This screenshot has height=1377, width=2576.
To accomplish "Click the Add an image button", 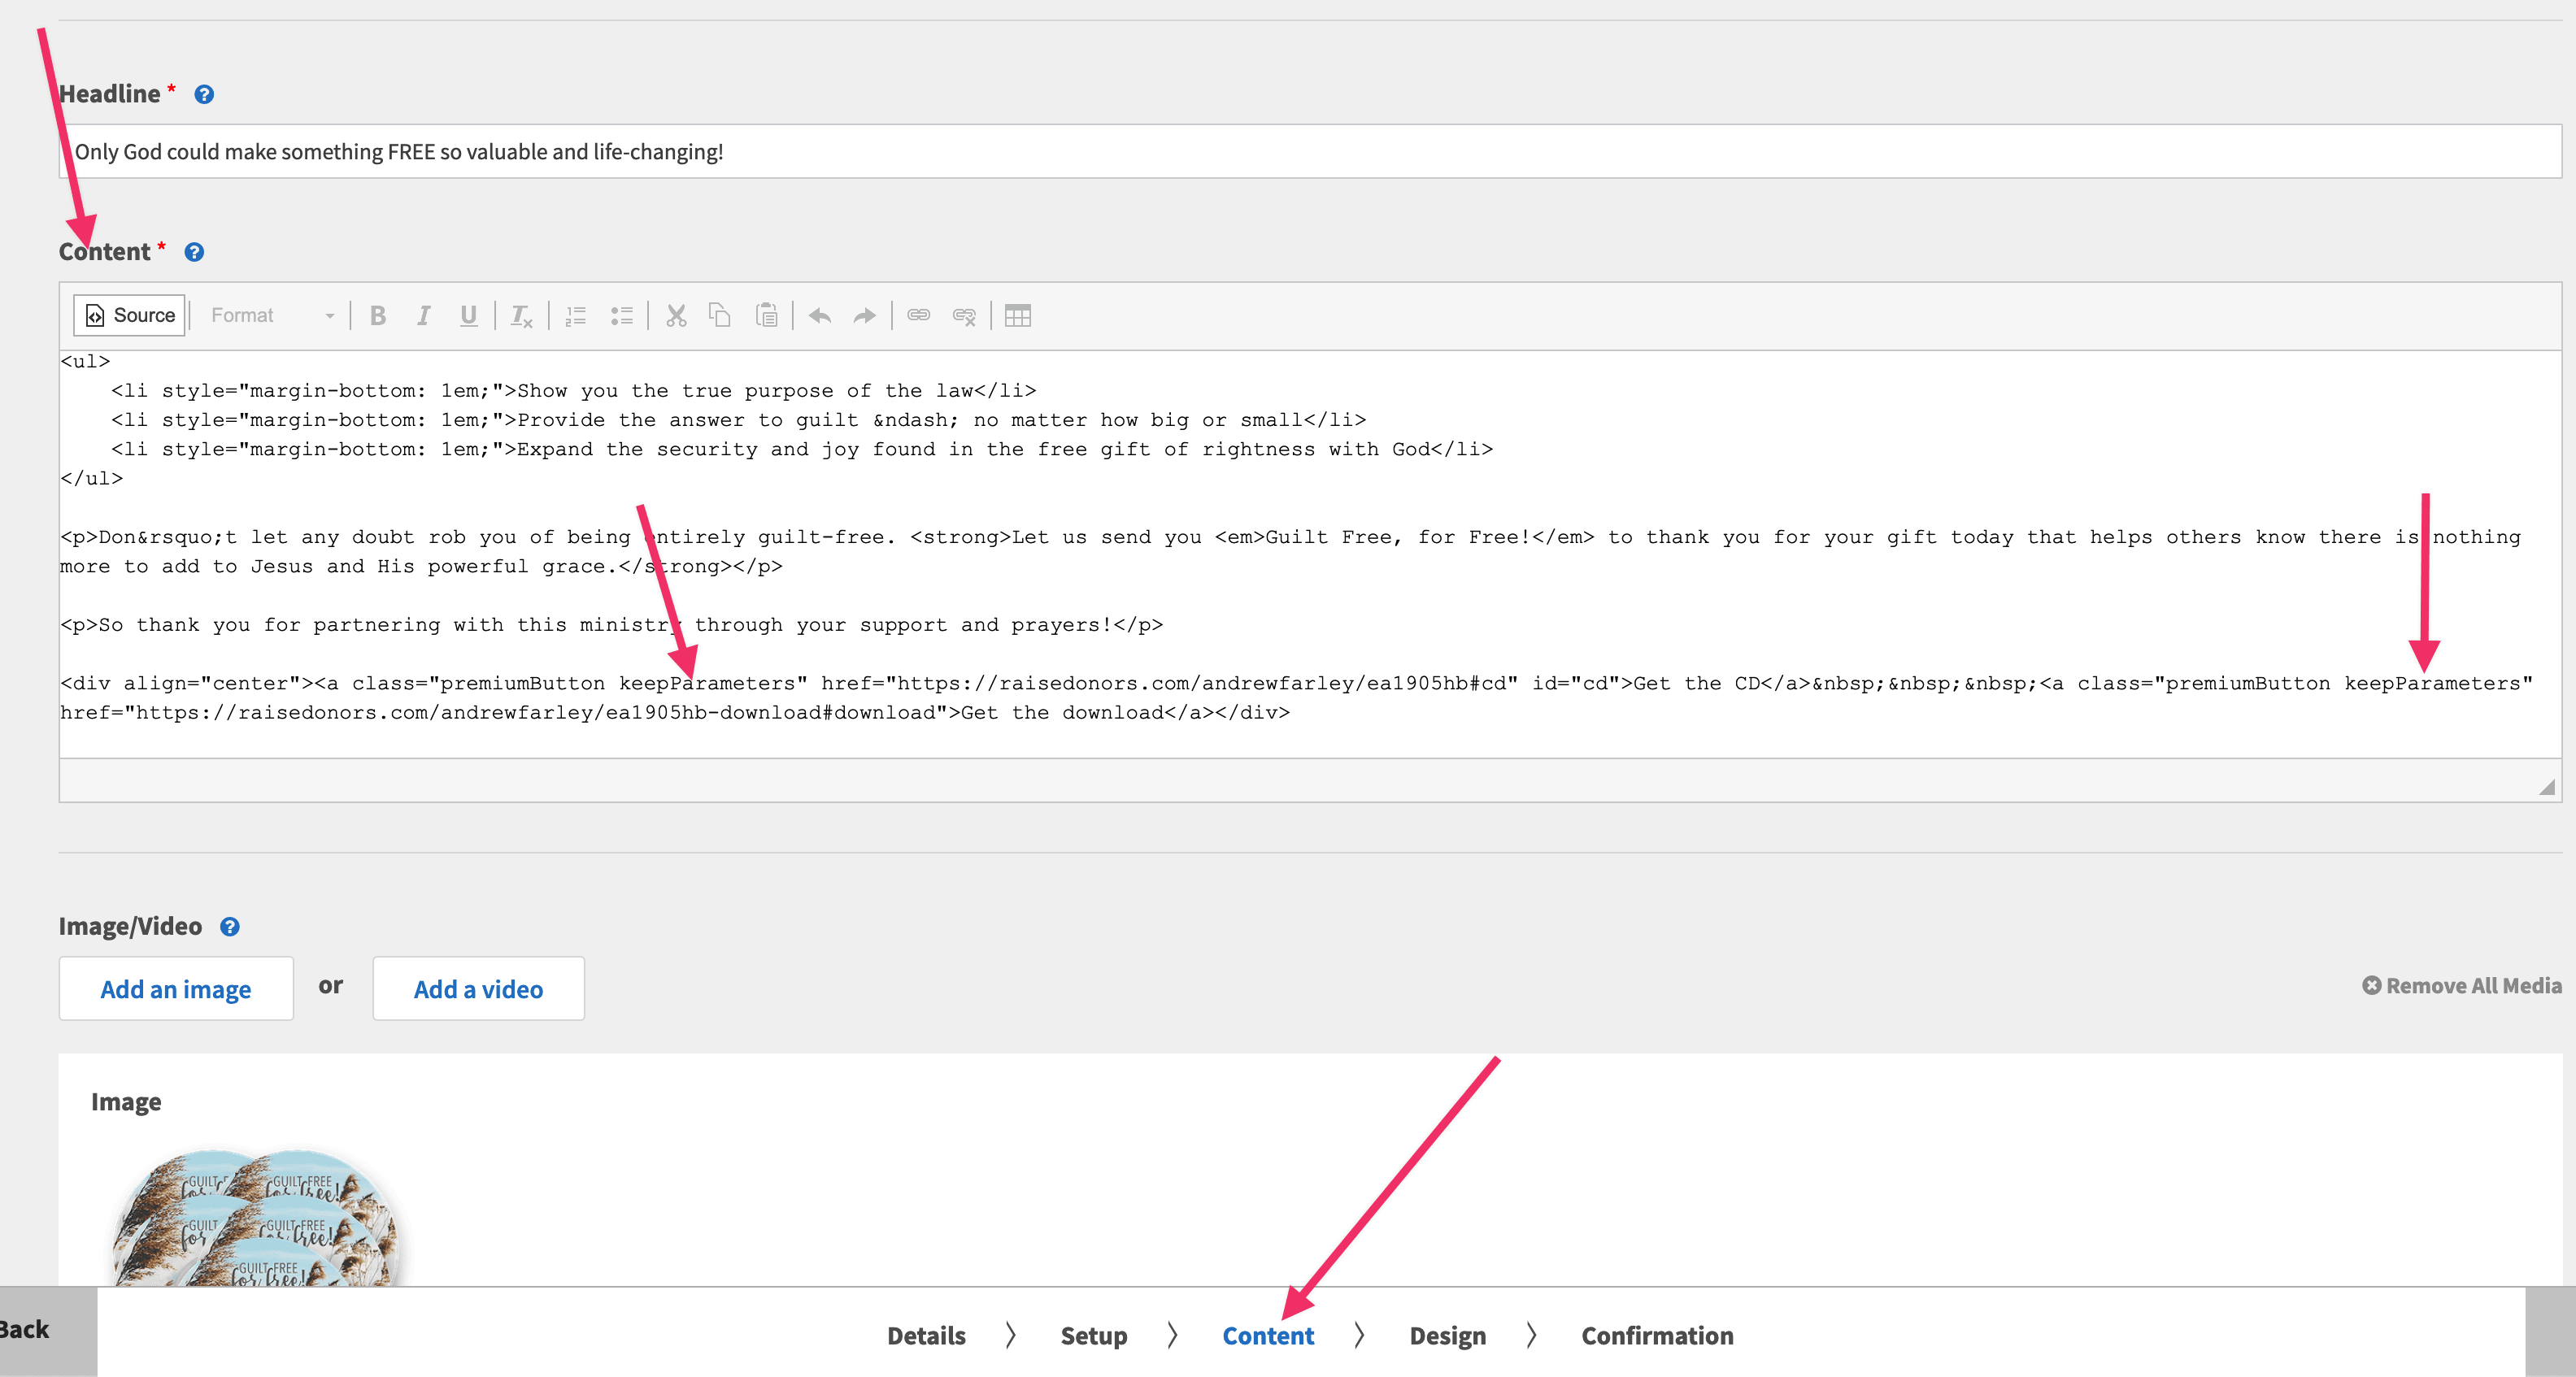I will (x=176, y=988).
